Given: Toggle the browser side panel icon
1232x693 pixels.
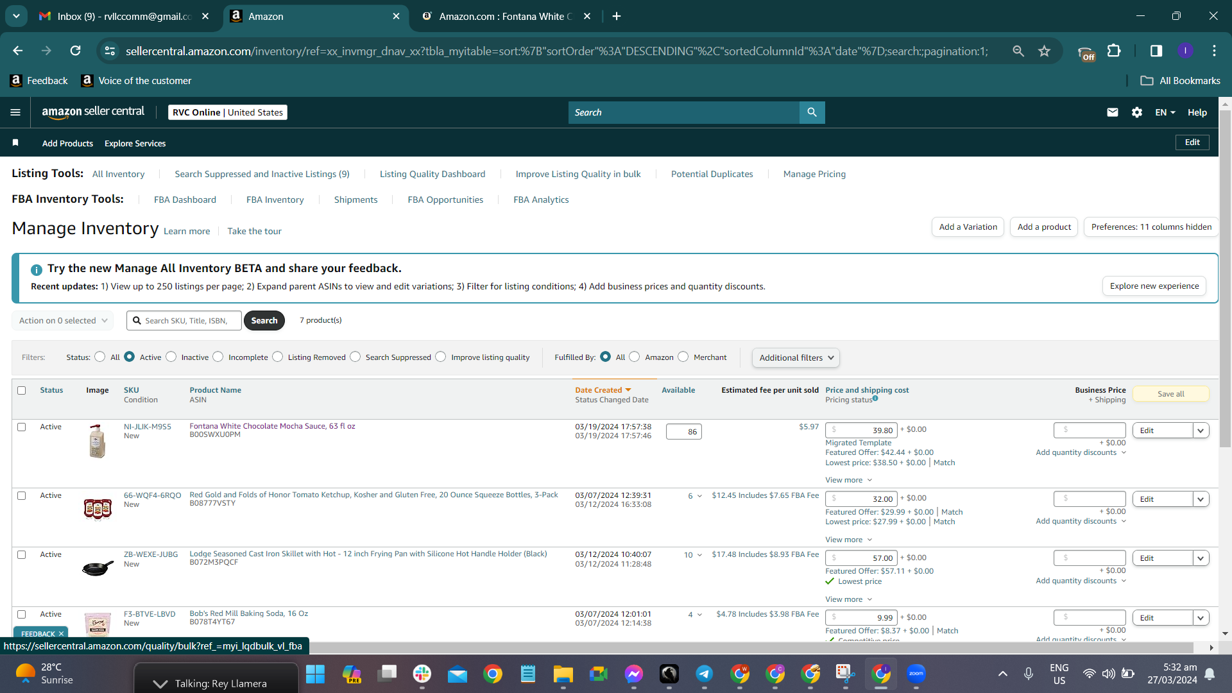Looking at the screenshot, I should pyautogui.click(x=1156, y=51).
